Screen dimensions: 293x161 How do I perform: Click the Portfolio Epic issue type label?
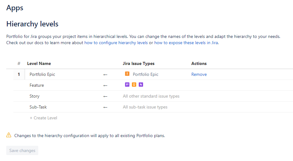pos(146,74)
